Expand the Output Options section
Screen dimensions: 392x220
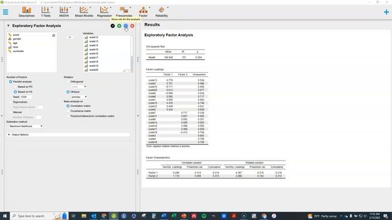pyautogui.click(x=68, y=134)
